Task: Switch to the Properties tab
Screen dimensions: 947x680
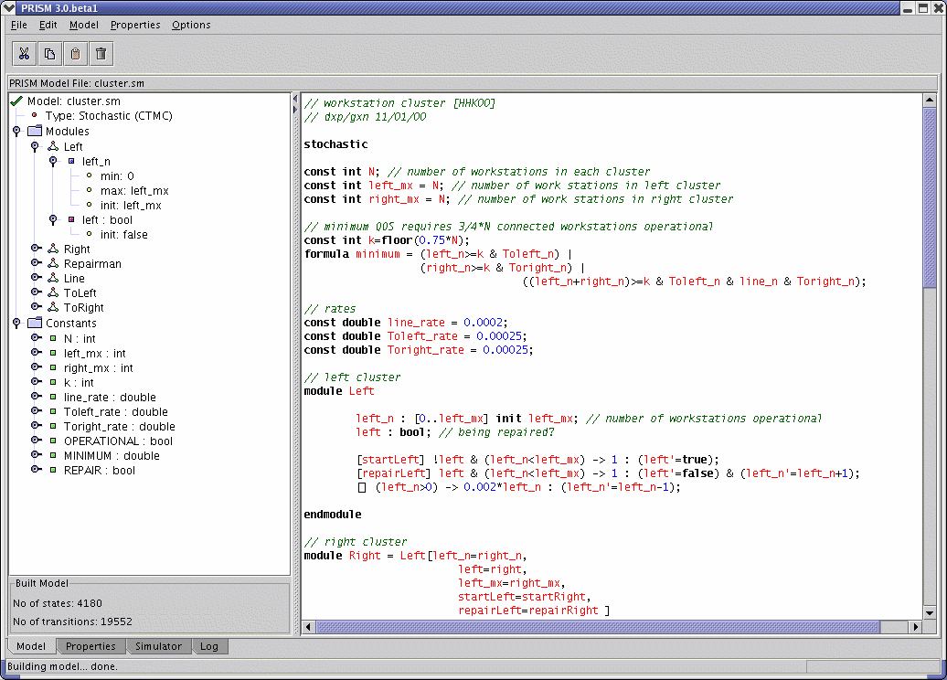Action: [90, 646]
